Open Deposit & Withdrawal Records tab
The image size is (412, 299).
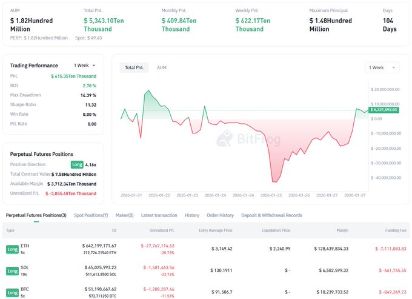(x=271, y=215)
